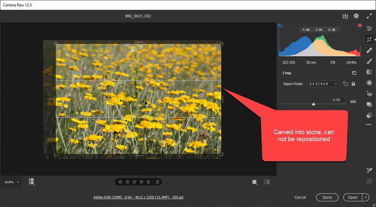Rate the image three stars
376x207 pixels.
134,182
